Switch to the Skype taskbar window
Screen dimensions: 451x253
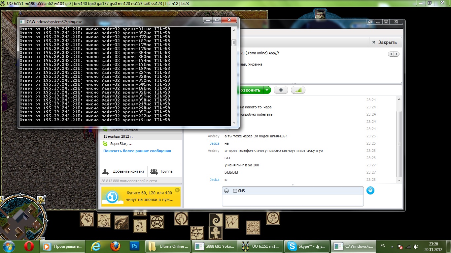click(x=307, y=246)
